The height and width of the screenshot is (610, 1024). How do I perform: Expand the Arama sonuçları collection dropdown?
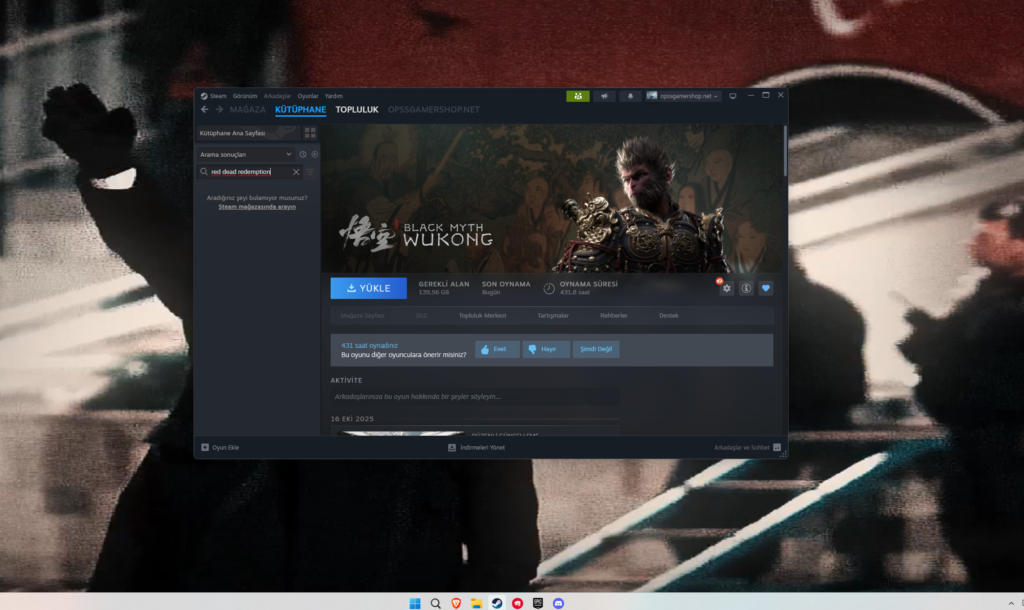tap(246, 154)
